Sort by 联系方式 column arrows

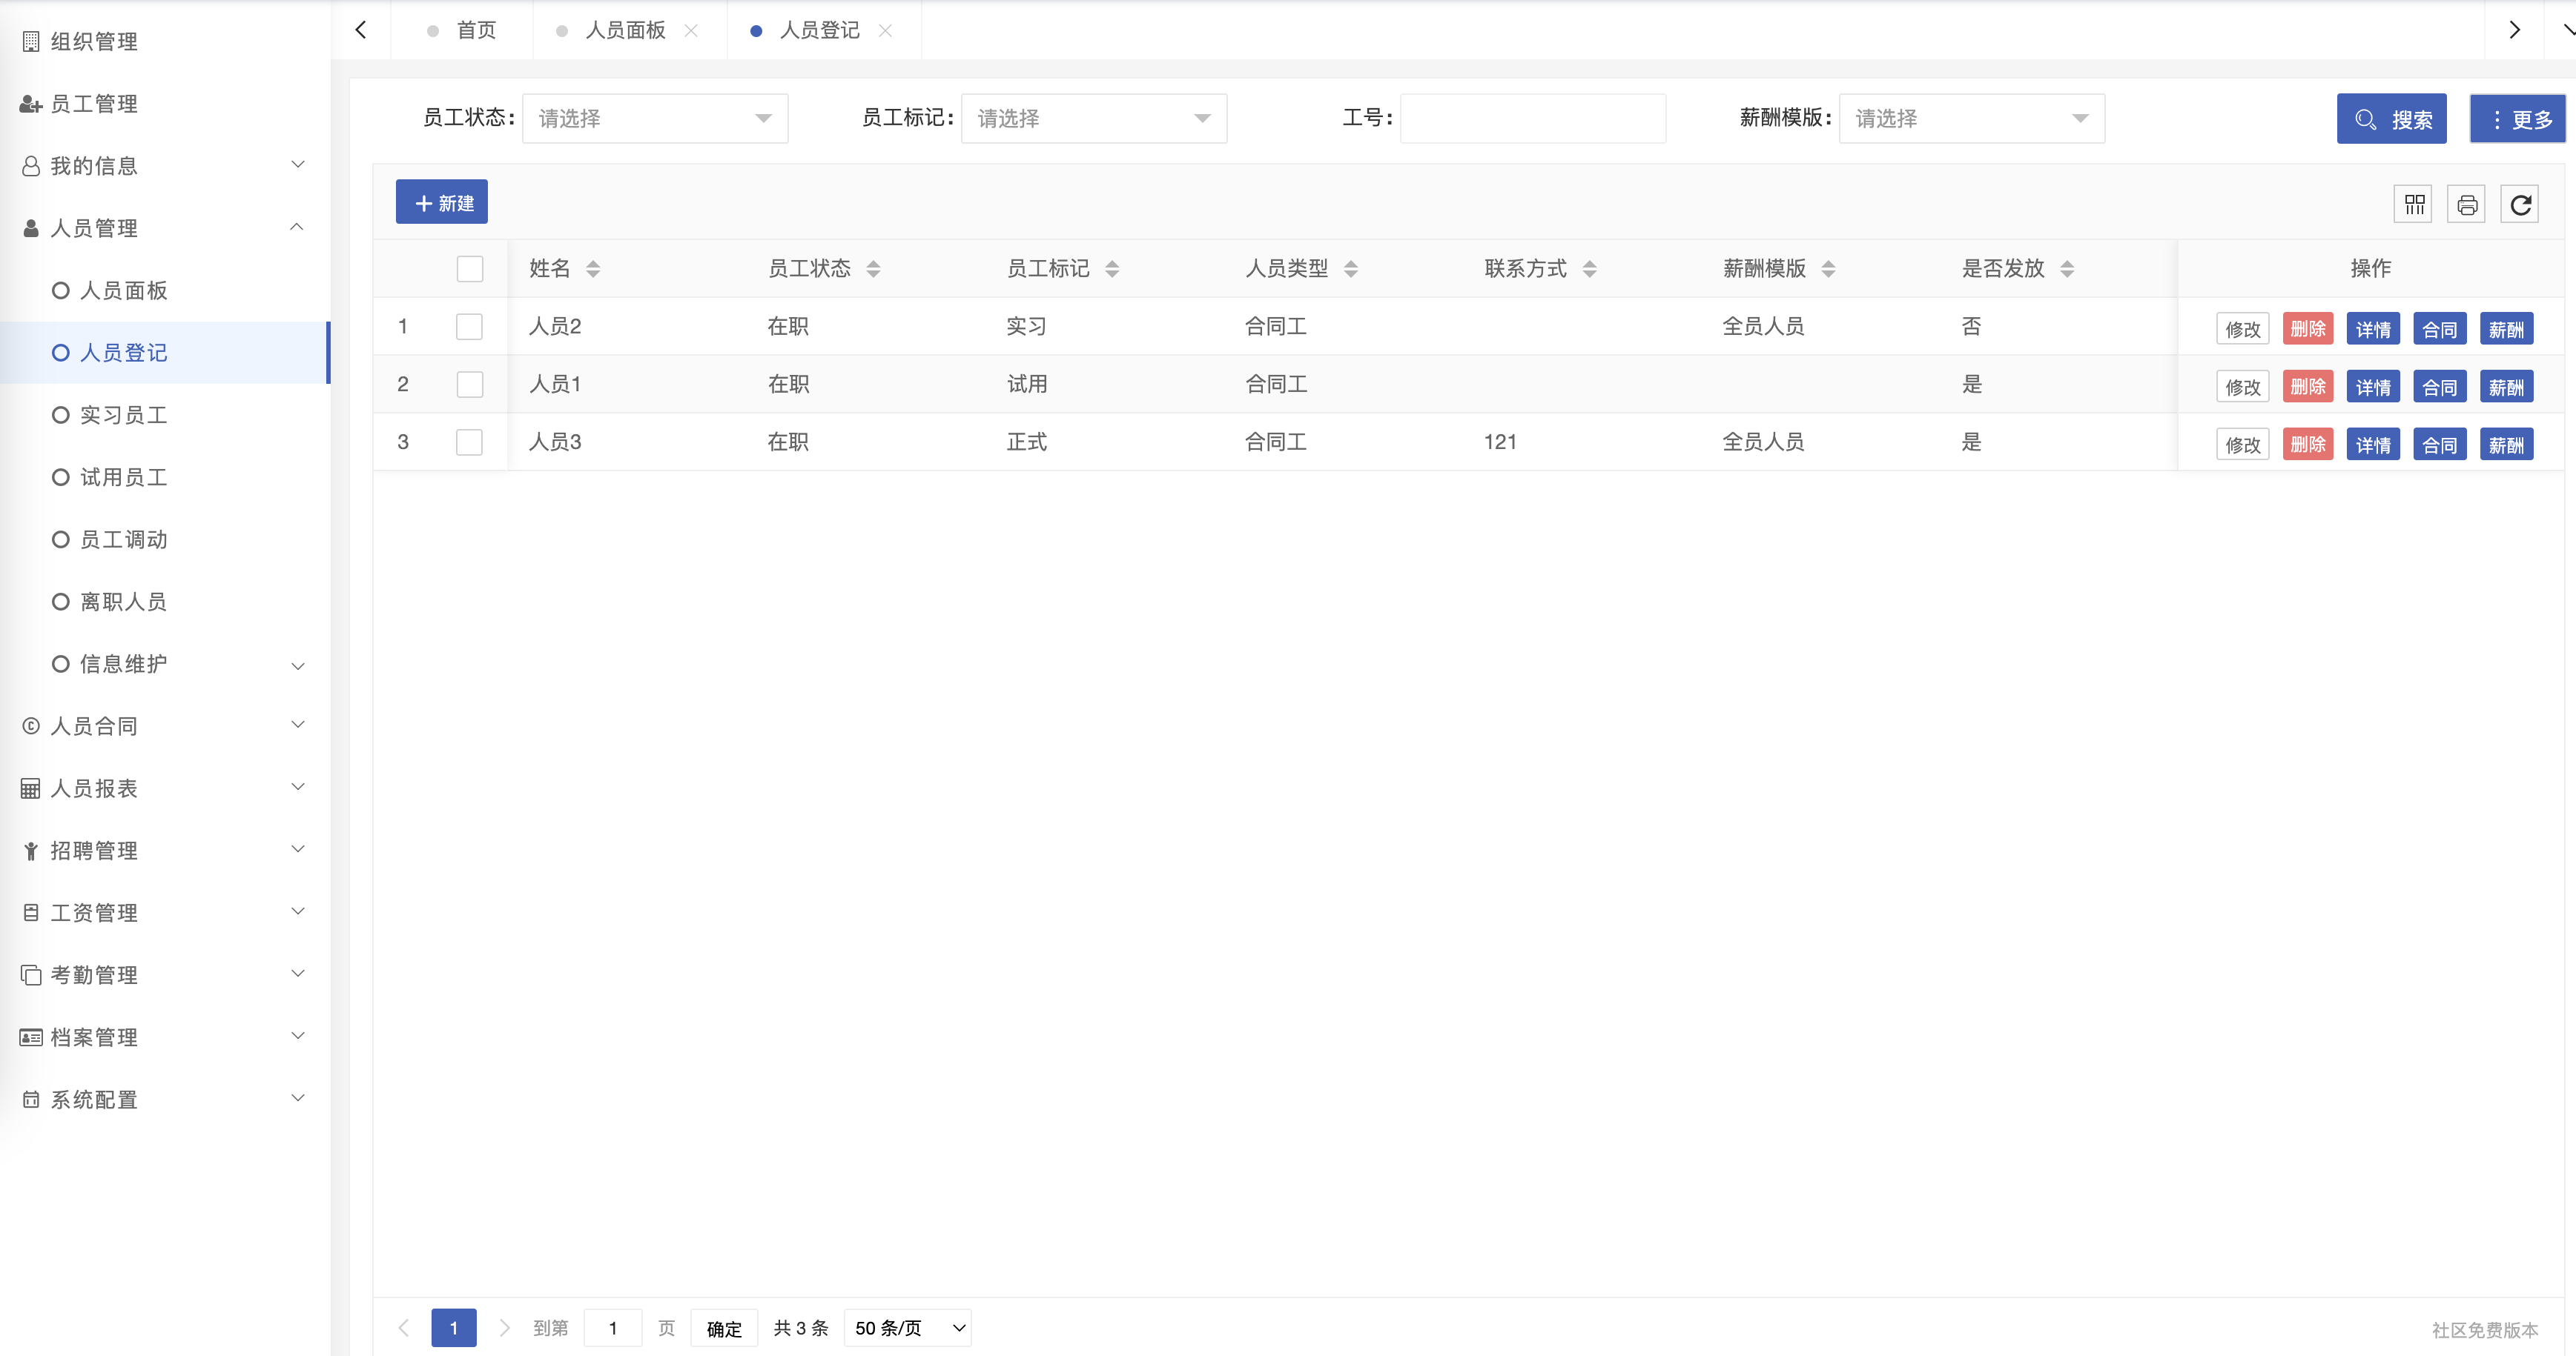[x=1590, y=269]
